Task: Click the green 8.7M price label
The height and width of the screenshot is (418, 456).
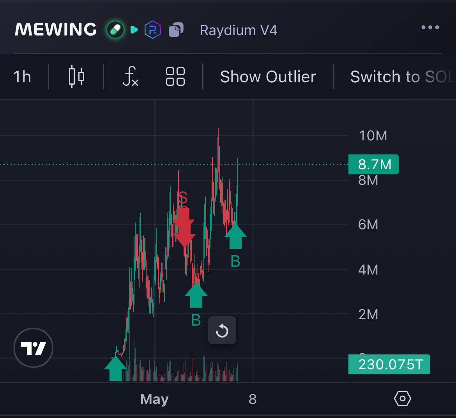Action: click(373, 164)
